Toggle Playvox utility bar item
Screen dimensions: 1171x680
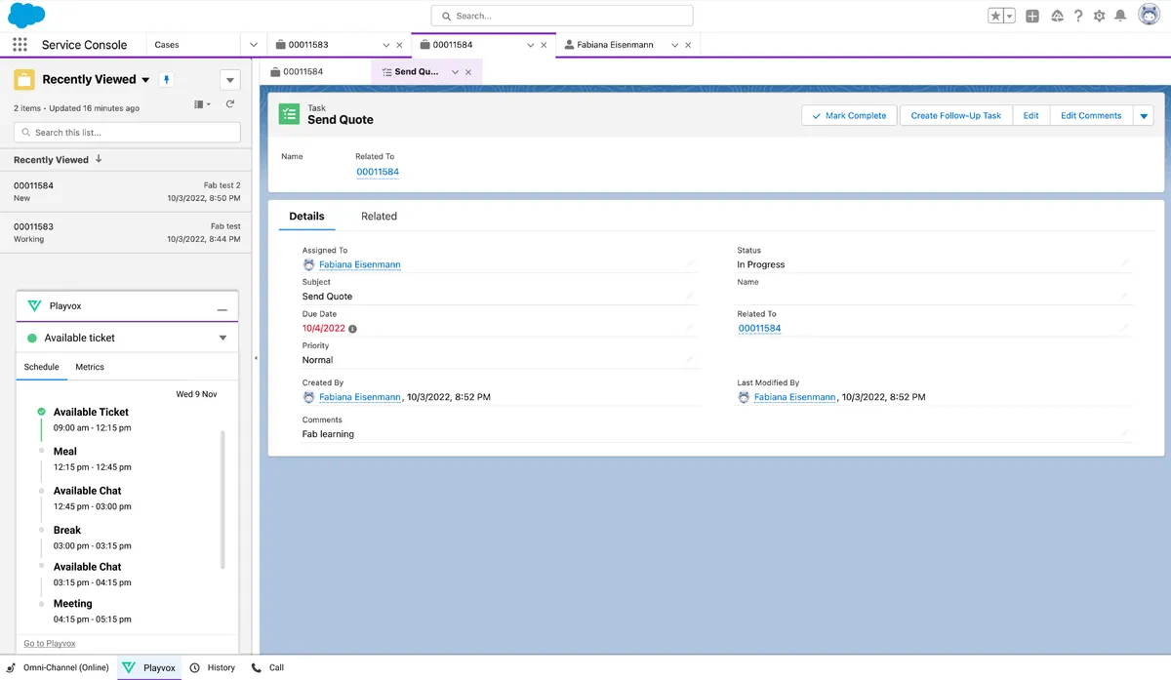point(150,668)
